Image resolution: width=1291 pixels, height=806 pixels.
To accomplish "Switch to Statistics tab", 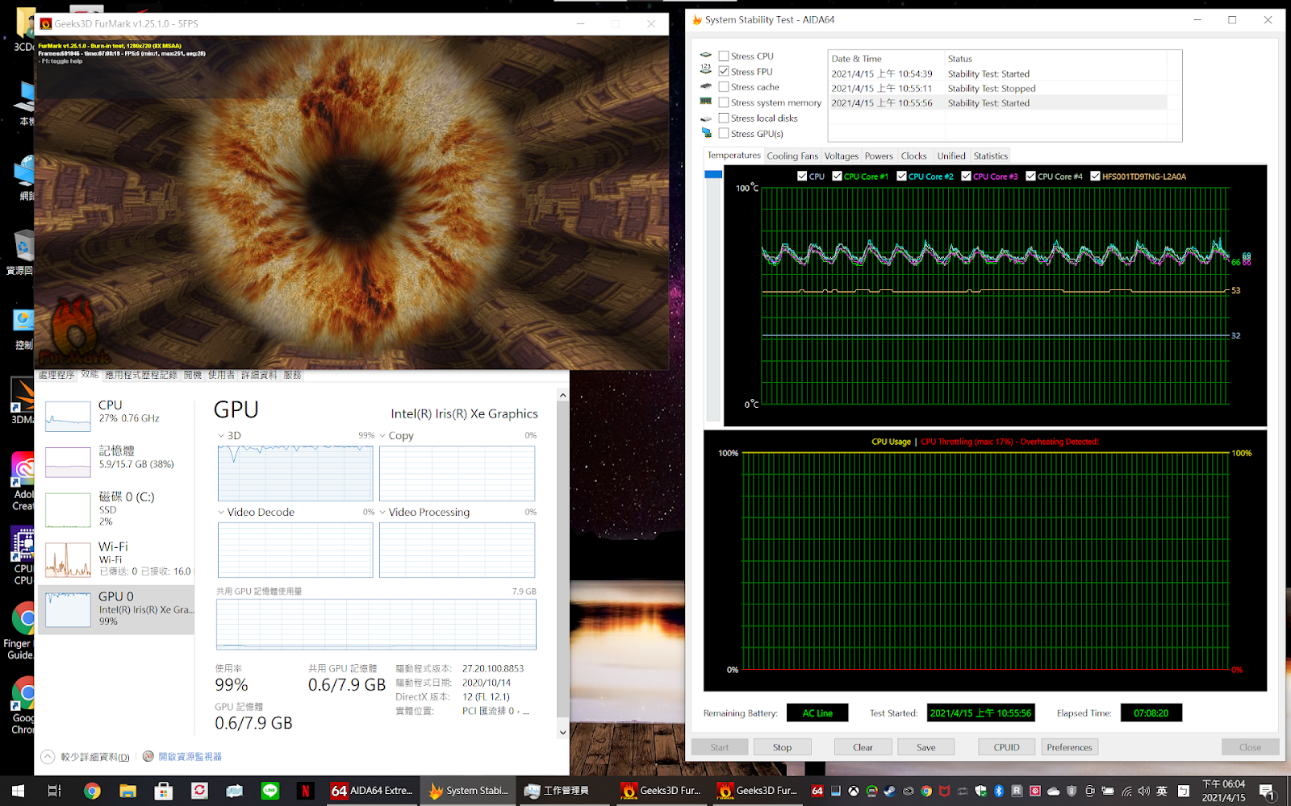I will point(990,156).
